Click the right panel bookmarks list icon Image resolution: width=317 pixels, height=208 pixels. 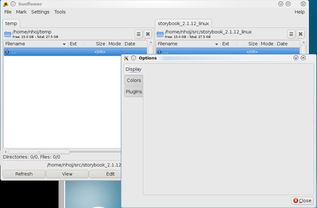291,34
